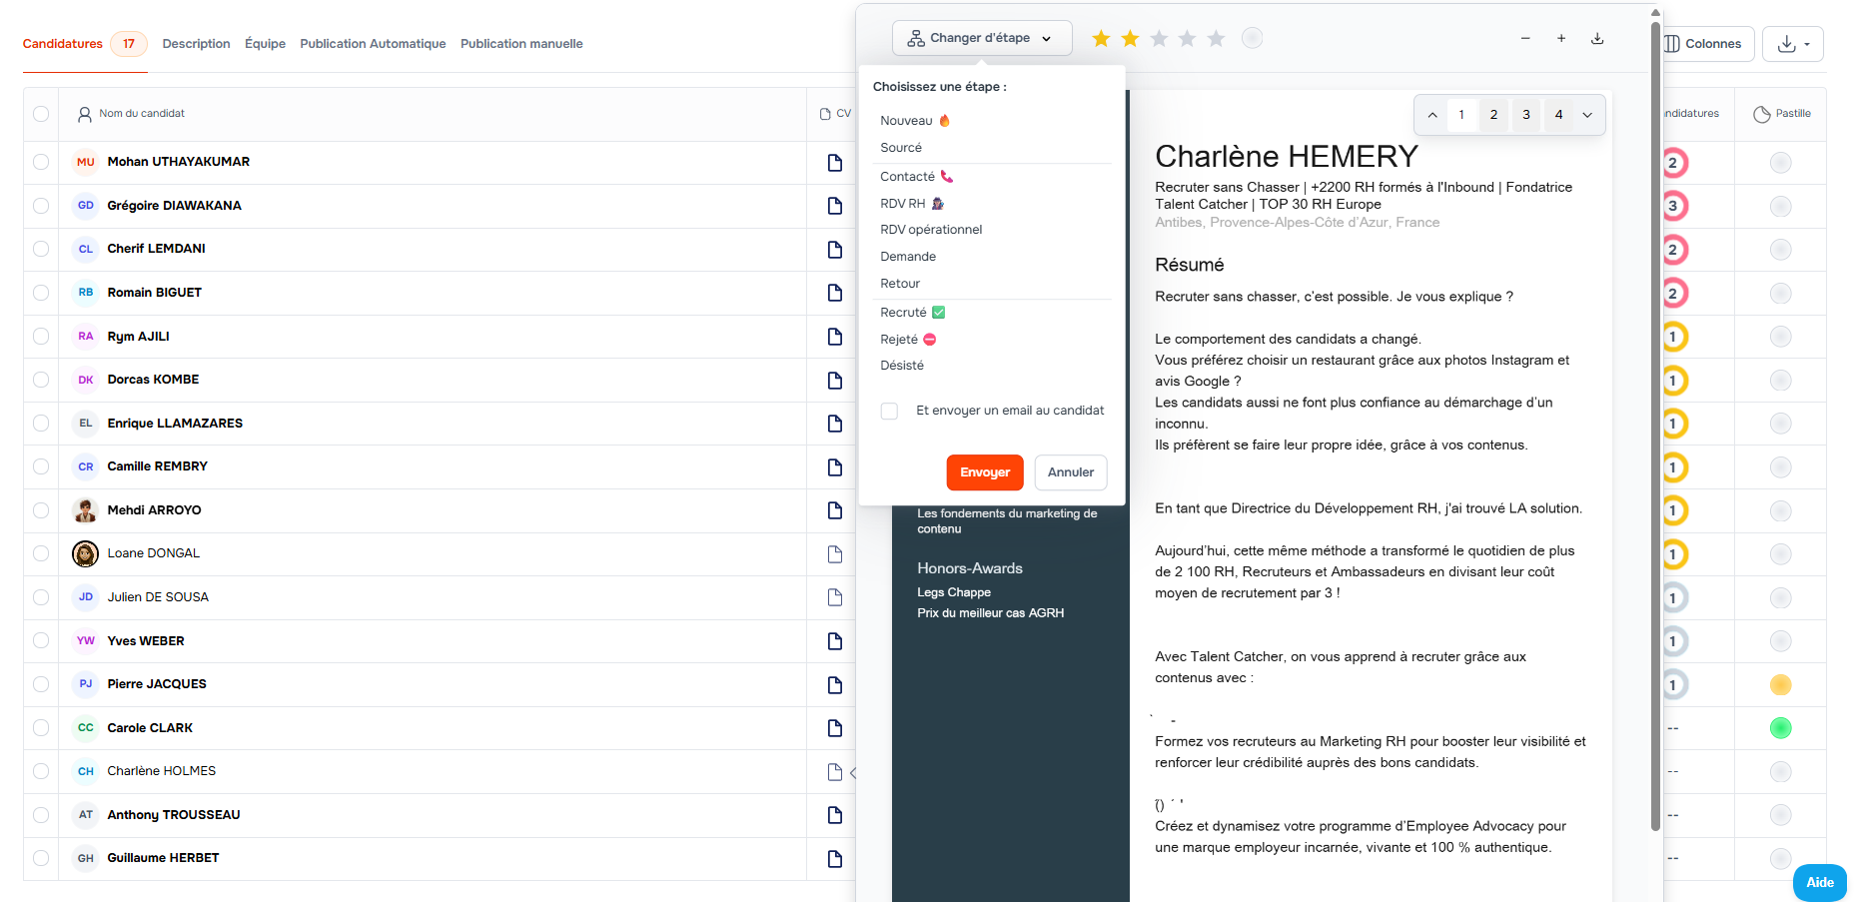Sort by 'Nom du candidat' column header

pyautogui.click(x=142, y=114)
